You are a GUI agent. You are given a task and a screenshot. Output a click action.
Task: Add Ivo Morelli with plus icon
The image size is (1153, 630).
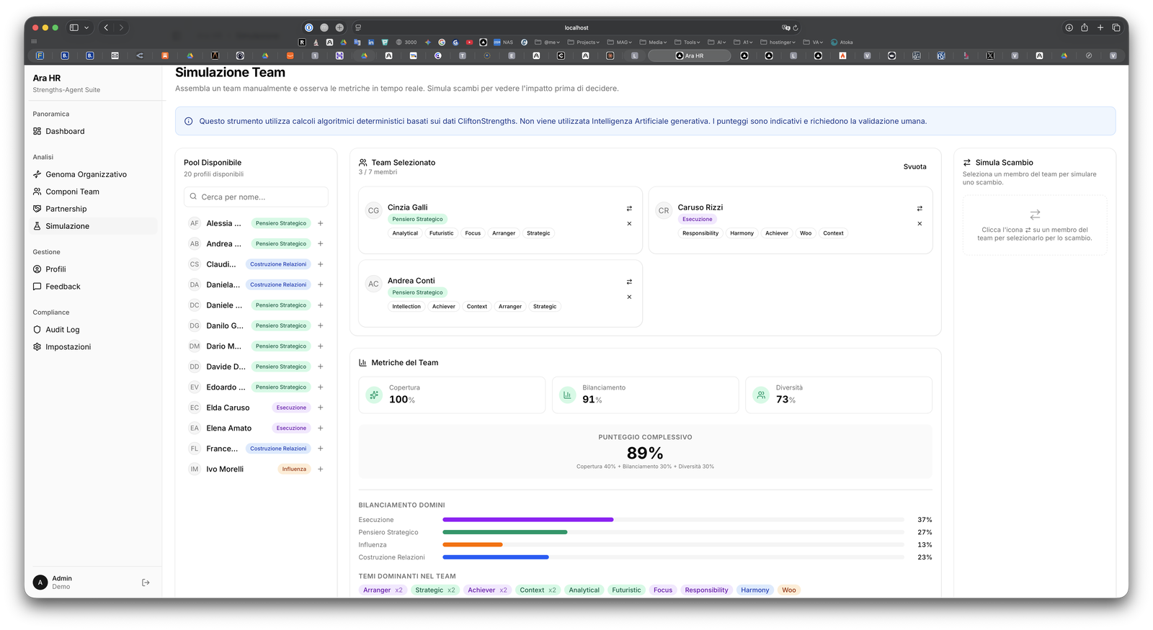click(321, 469)
